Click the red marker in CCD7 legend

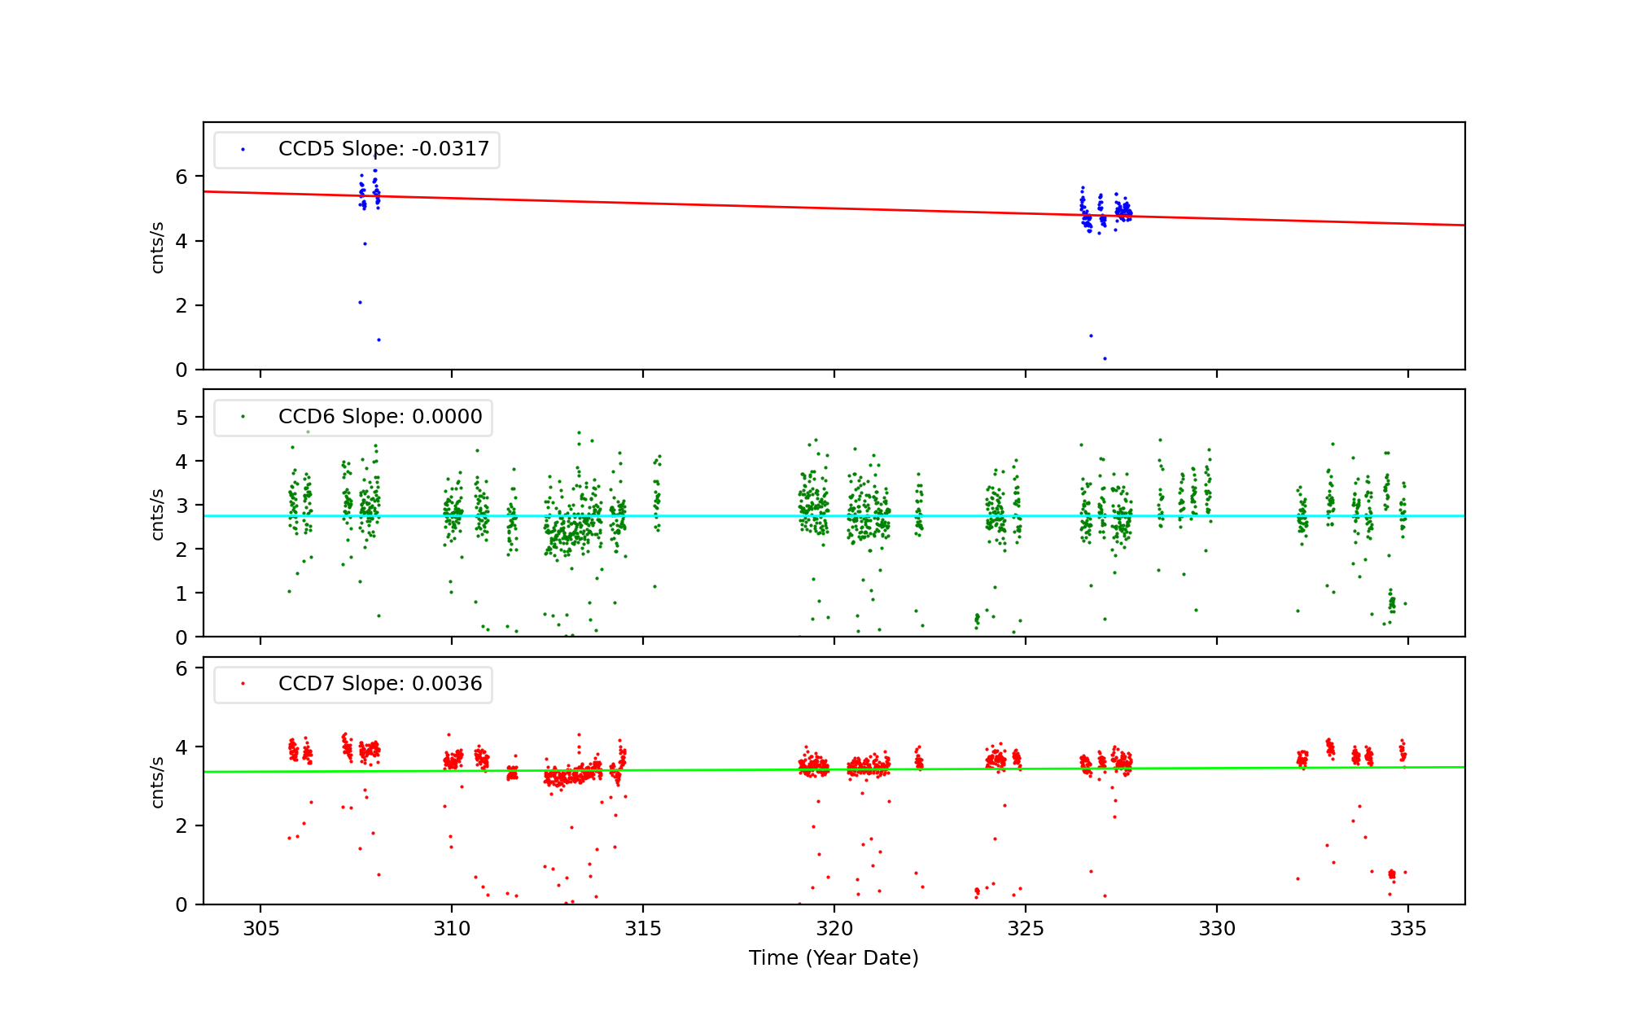(x=243, y=684)
